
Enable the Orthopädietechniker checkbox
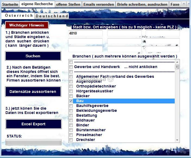[x=71, y=86]
